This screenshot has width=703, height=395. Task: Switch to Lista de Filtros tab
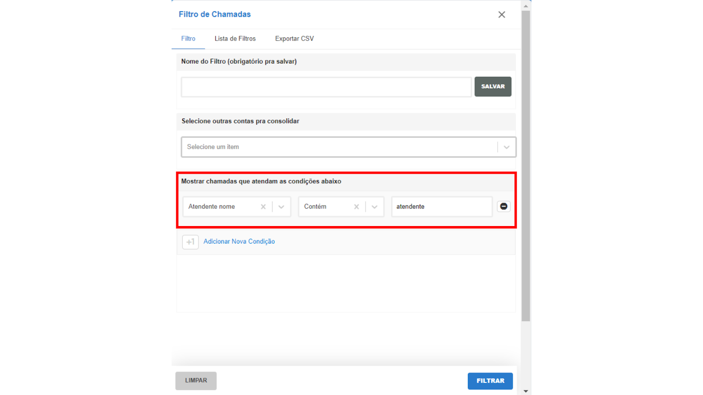tap(235, 39)
